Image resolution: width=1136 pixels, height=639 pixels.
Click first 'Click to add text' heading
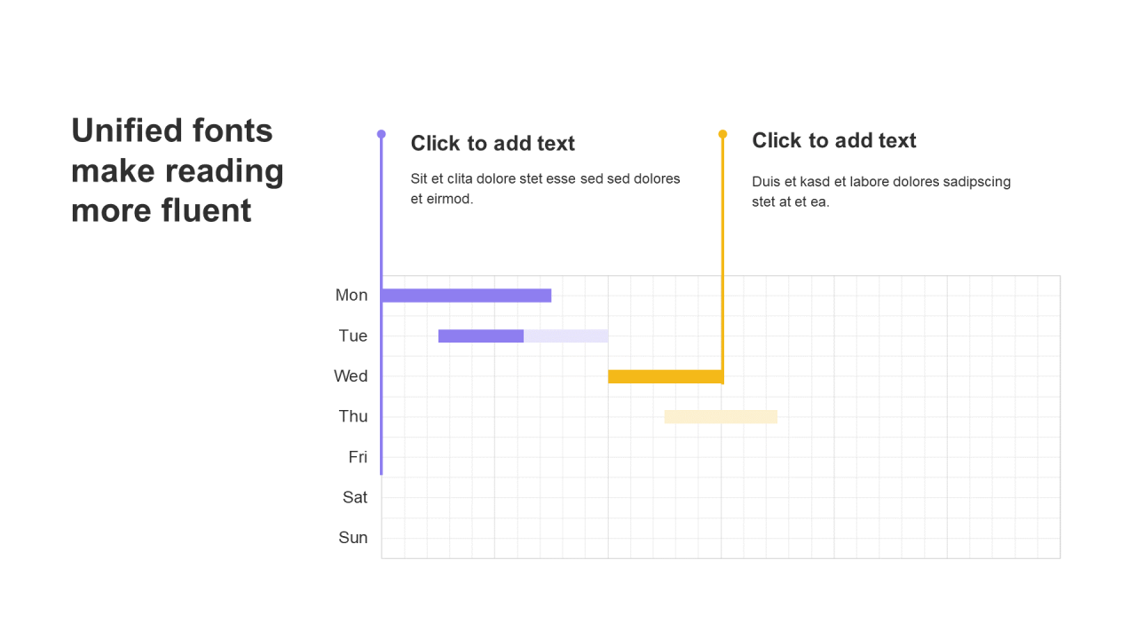[x=493, y=143]
